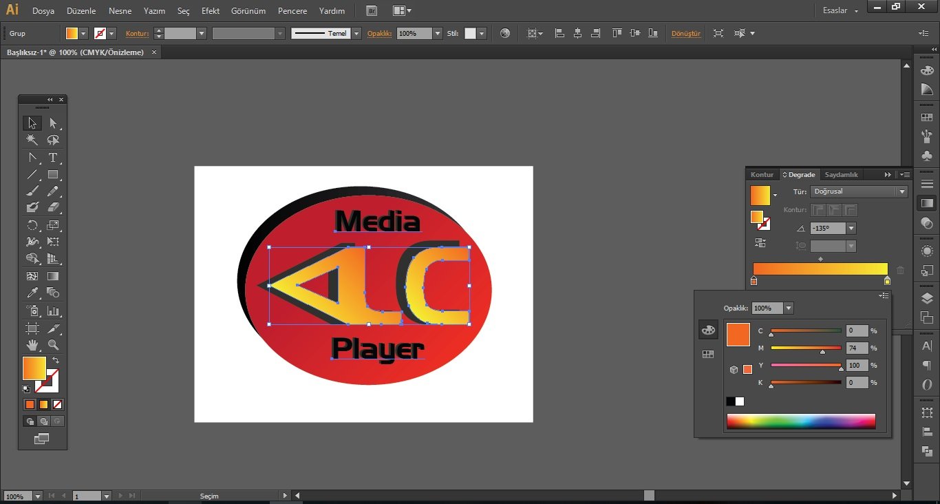Select the Selection (black arrow) tool
This screenshot has width=940, height=504.
pyautogui.click(x=32, y=123)
